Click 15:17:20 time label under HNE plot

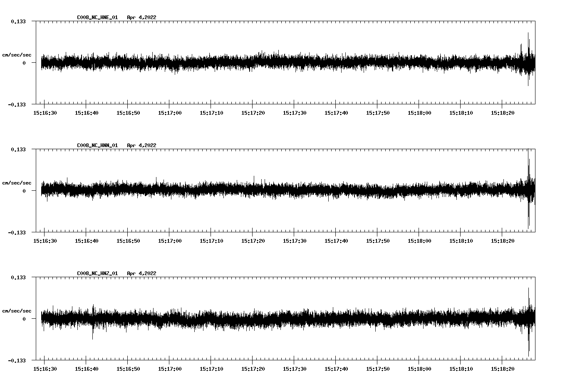point(253,113)
